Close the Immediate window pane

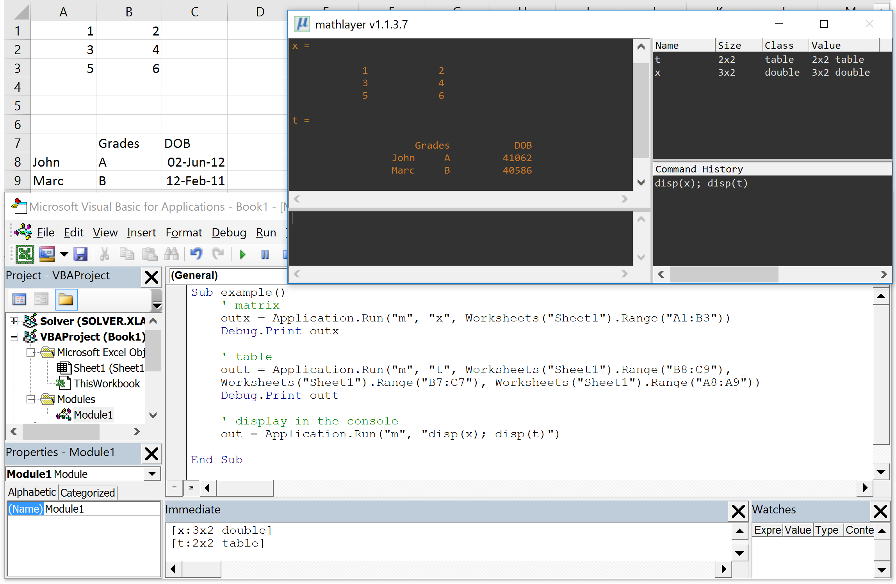738,511
